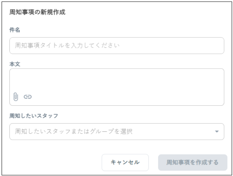Cancel creating the new notice

click(x=125, y=162)
